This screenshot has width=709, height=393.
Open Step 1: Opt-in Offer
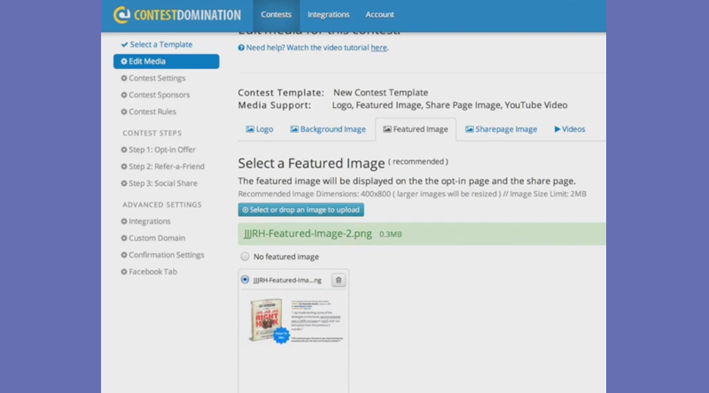pyautogui.click(x=162, y=150)
